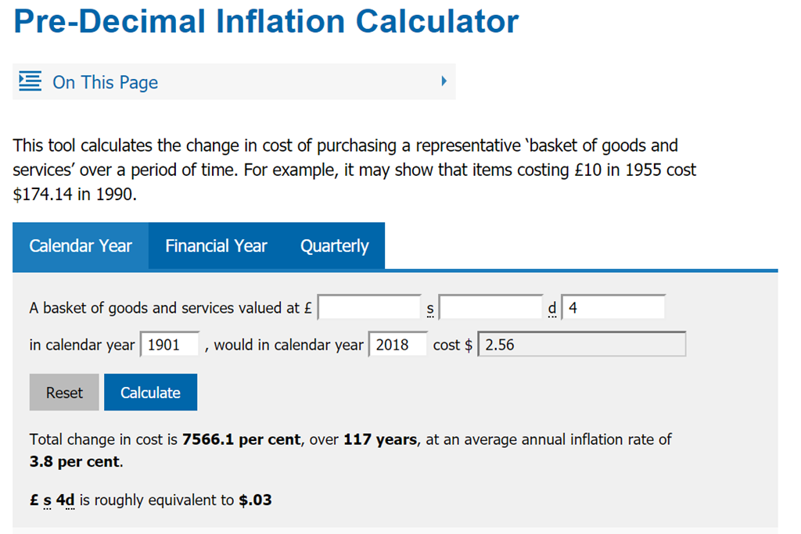
Task: Click the ending year field showing 2018
Action: point(397,344)
